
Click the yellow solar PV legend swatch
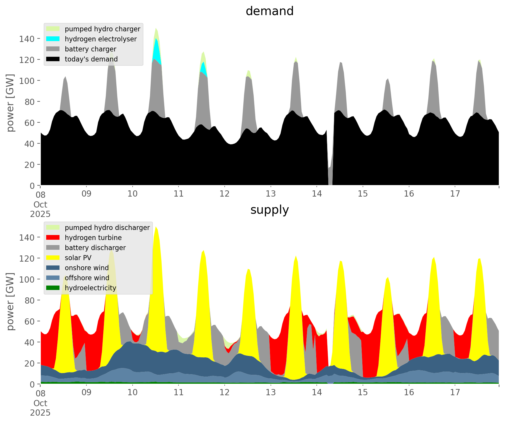(x=53, y=258)
